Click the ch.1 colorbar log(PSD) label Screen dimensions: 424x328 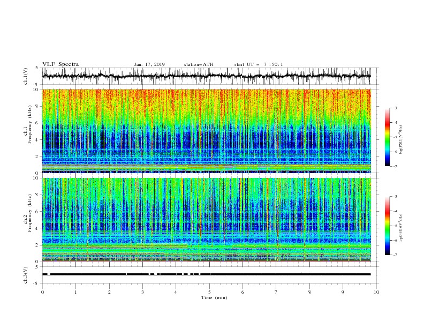[400, 140]
